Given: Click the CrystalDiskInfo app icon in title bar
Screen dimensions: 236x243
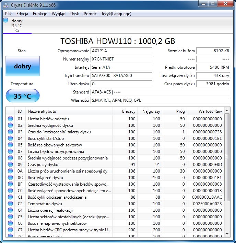Looking at the screenshot, I should (5, 5).
